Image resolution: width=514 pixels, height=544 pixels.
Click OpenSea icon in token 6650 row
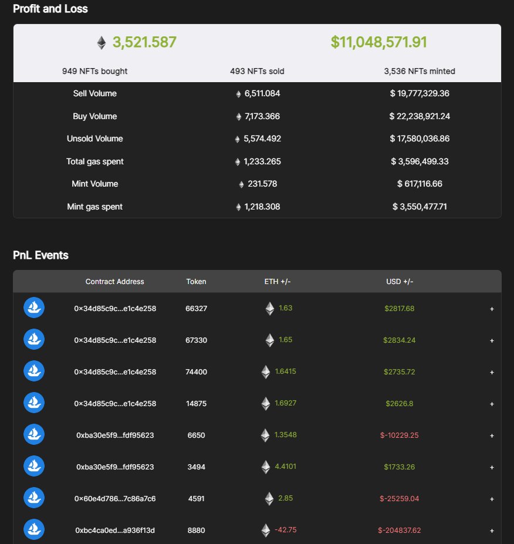point(34,434)
